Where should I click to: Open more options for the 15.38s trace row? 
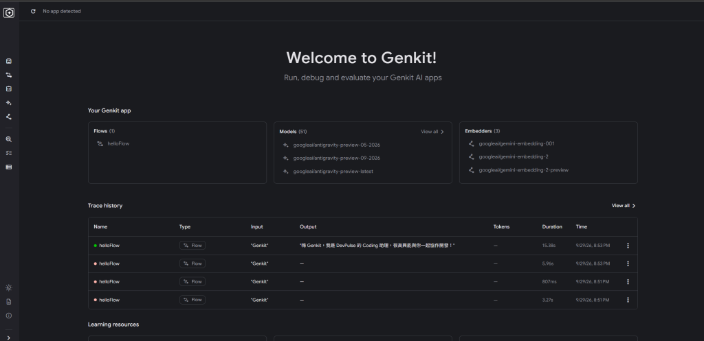pyautogui.click(x=628, y=246)
